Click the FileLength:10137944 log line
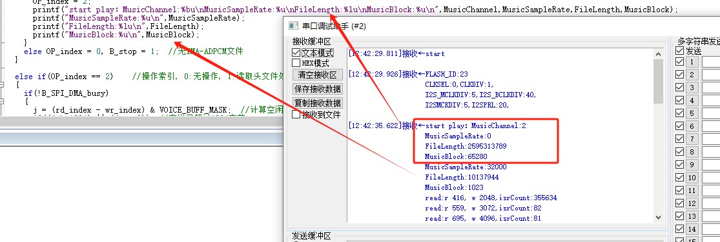The width and height of the screenshot is (720, 242). (x=462, y=177)
